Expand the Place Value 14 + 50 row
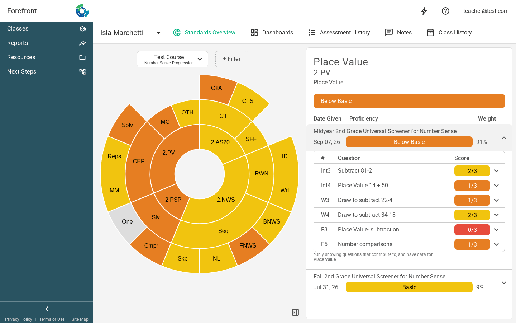516x323 pixels. [x=496, y=186]
